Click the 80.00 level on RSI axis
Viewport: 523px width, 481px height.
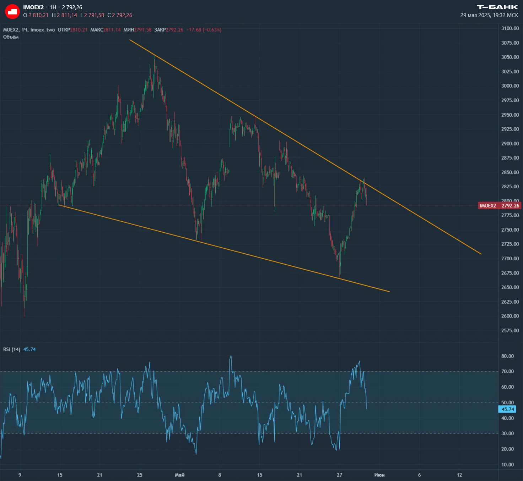(x=507, y=356)
